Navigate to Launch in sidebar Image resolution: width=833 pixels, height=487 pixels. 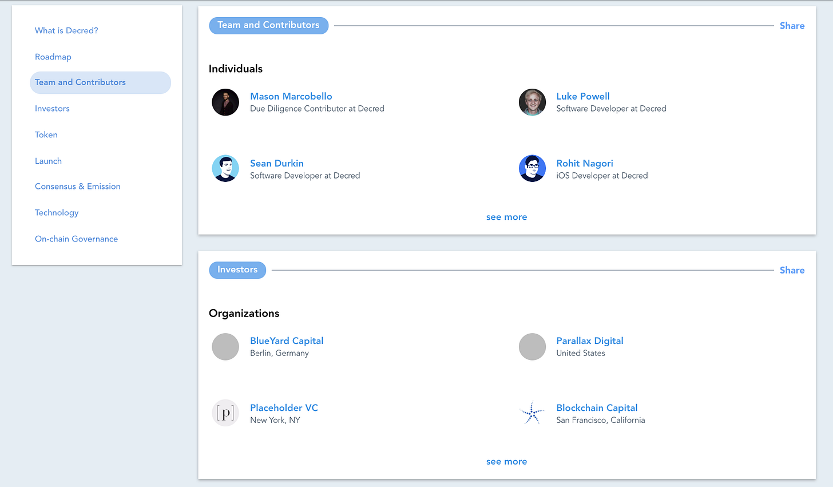pyautogui.click(x=48, y=161)
